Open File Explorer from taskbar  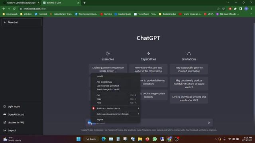coord(140,139)
